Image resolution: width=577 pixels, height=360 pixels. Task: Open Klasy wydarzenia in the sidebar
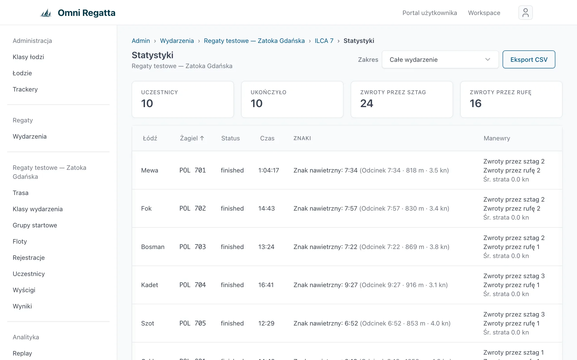coord(38,209)
